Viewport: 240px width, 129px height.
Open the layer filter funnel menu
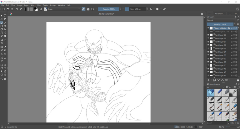(238, 20)
